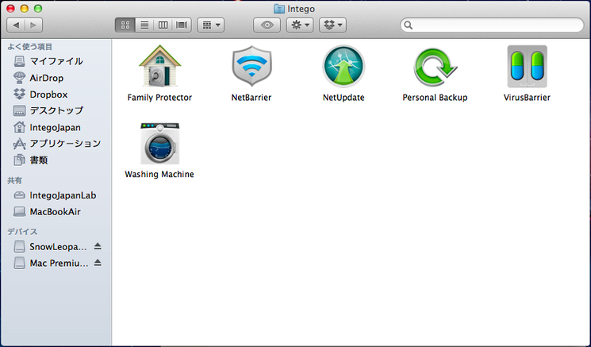Click the VirusBarrier label

tap(527, 98)
